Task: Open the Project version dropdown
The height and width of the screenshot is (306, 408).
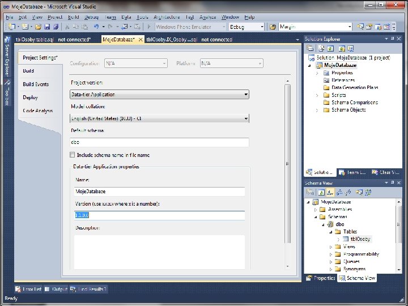Action: [x=245, y=95]
